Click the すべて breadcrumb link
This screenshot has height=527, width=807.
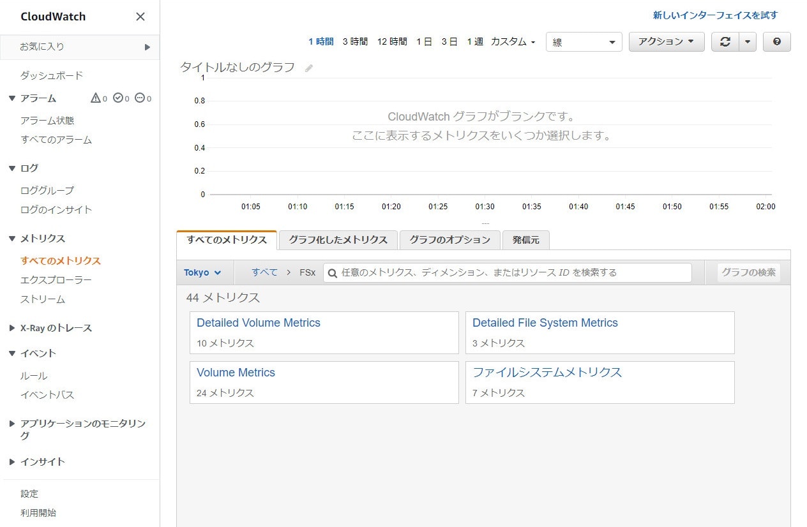pos(264,272)
